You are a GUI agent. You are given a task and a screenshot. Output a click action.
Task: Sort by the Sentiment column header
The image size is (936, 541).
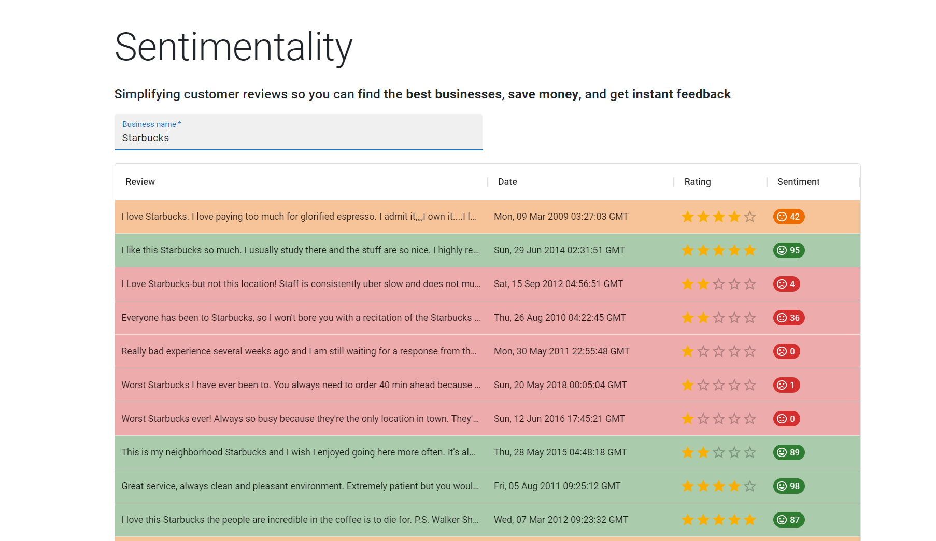click(798, 182)
